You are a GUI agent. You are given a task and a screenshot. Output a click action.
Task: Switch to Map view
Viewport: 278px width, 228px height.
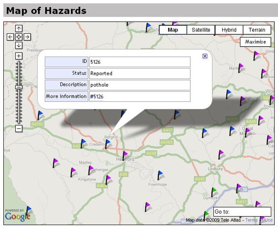[x=173, y=30]
